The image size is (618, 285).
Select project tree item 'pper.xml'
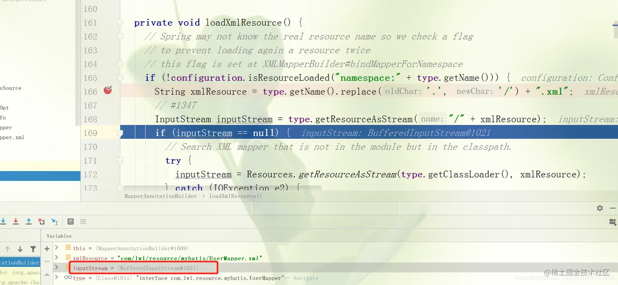tap(12, 138)
